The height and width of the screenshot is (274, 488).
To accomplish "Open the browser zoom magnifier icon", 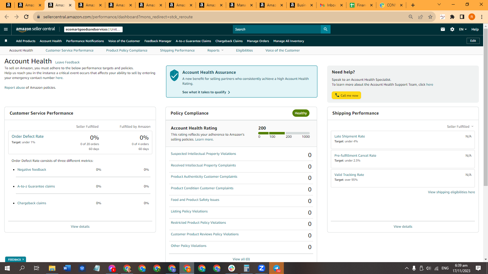I will [411, 17].
